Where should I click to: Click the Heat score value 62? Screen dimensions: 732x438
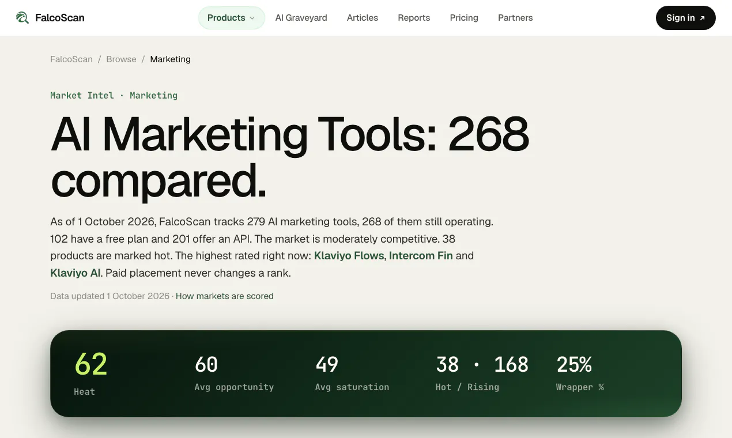click(91, 364)
